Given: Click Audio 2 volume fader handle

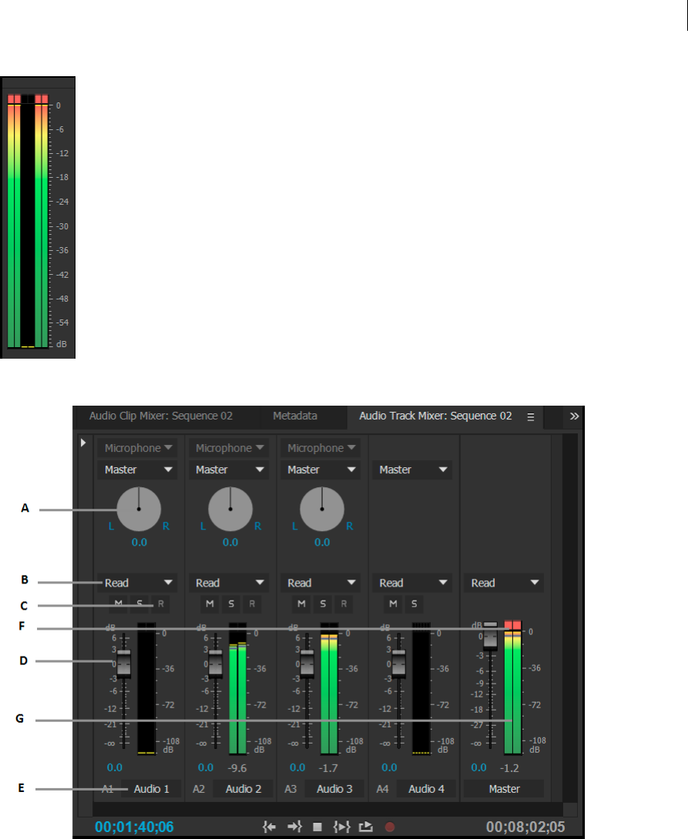Looking at the screenshot, I should [215, 664].
